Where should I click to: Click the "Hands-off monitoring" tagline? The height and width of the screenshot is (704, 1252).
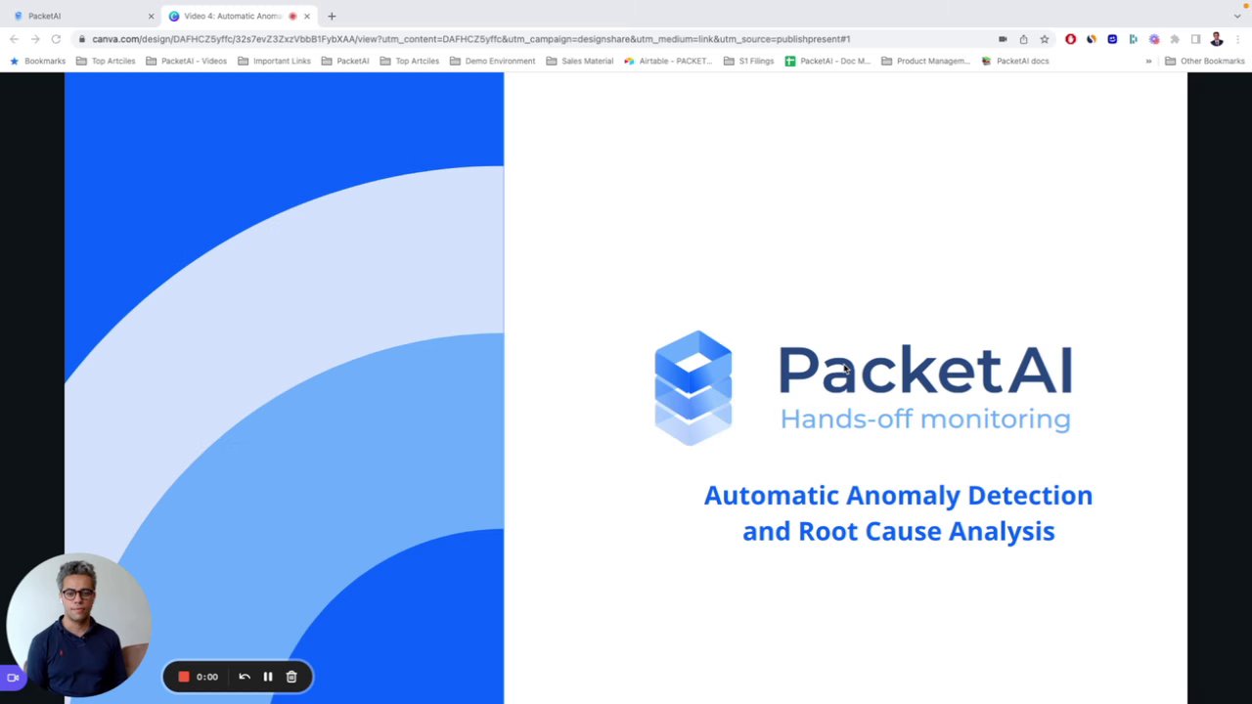click(925, 419)
